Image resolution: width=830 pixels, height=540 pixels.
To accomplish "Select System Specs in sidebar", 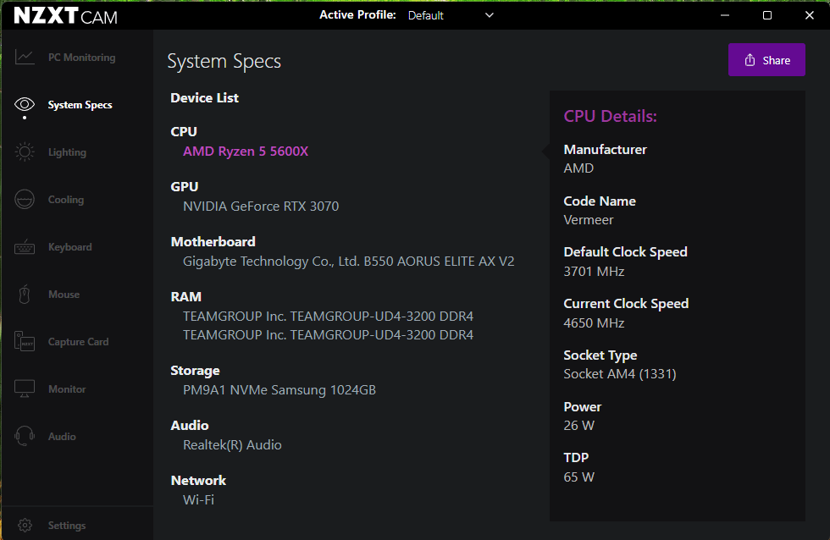I will click(x=80, y=105).
